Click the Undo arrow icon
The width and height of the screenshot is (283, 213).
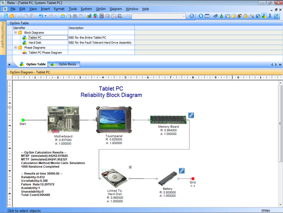[x=40, y=16]
